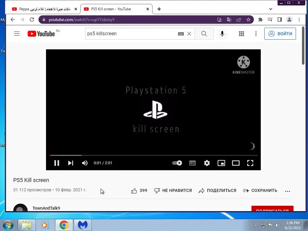Click СОХРАНИТЬ save button

tap(260, 190)
